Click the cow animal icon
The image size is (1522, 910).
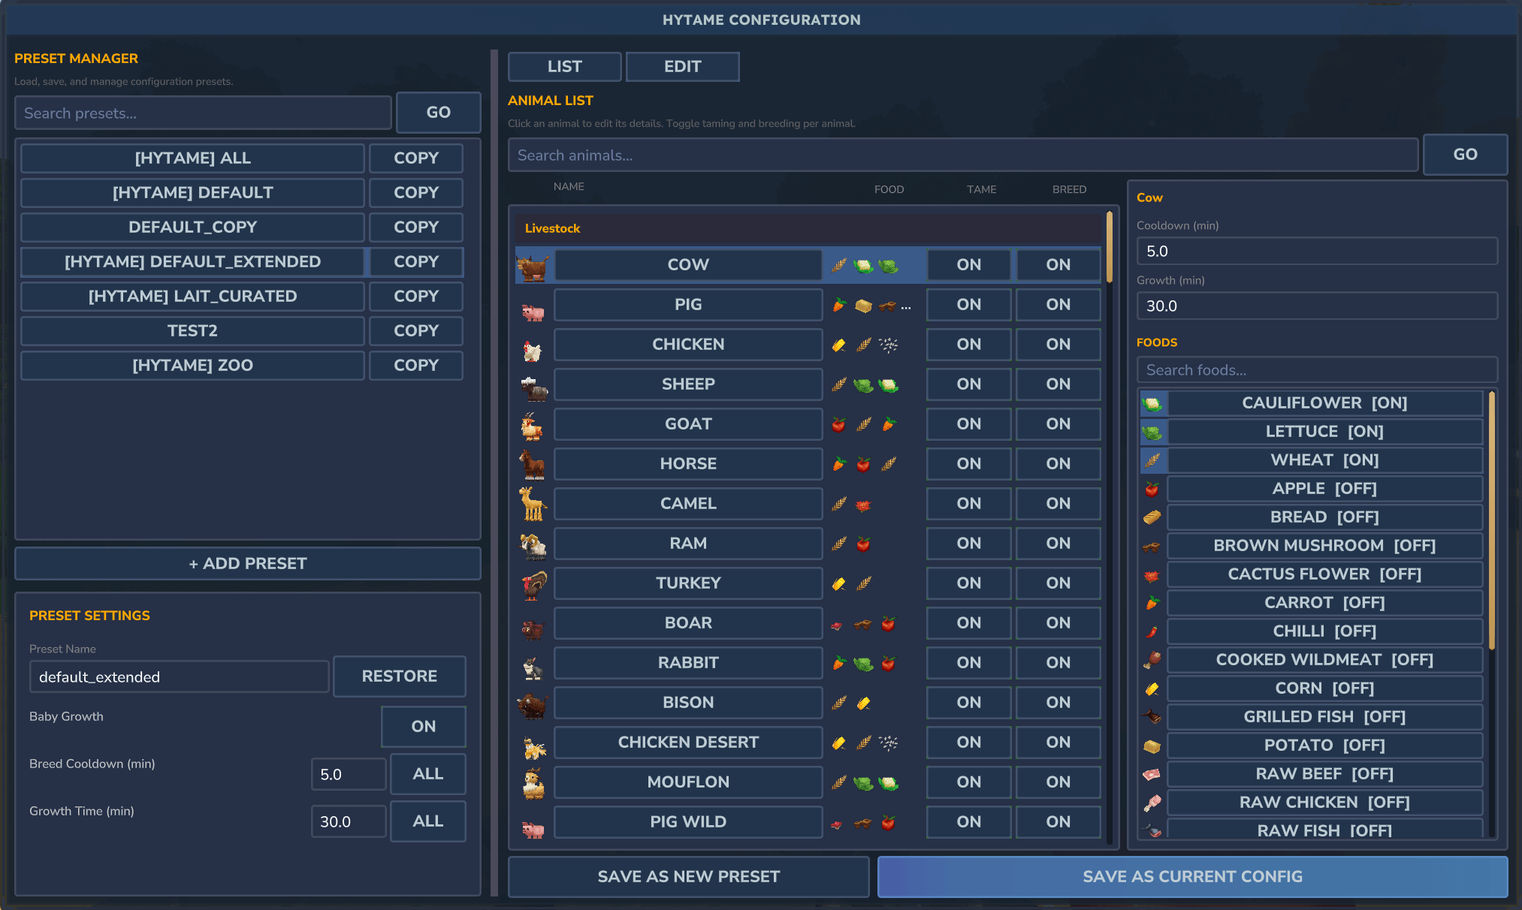533,266
